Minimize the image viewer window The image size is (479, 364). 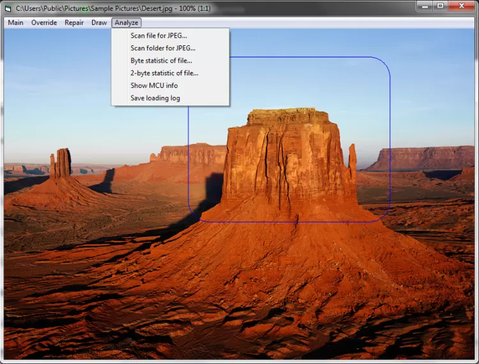tap(426, 6)
